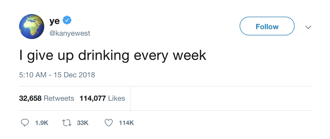Viewport: 330px width, 139px height.
Task: View the 32,658 Retweets list
Action: [x=46, y=98]
